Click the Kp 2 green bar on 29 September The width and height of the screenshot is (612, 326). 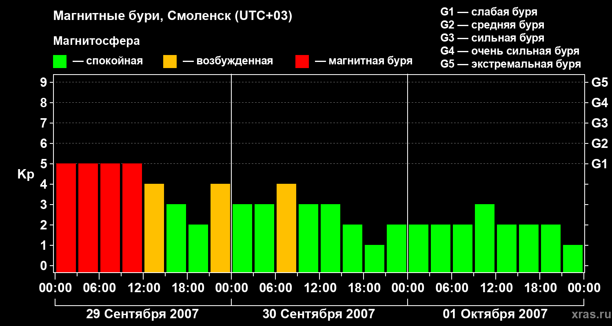[x=198, y=248]
